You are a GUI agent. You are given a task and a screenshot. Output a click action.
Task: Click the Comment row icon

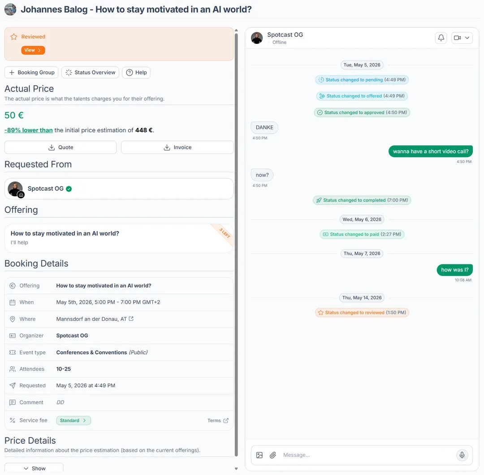point(13,402)
